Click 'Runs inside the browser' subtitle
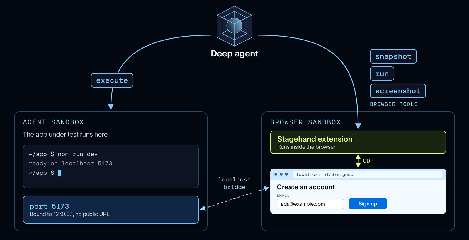This screenshot has width=469, height=240. coord(306,147)
